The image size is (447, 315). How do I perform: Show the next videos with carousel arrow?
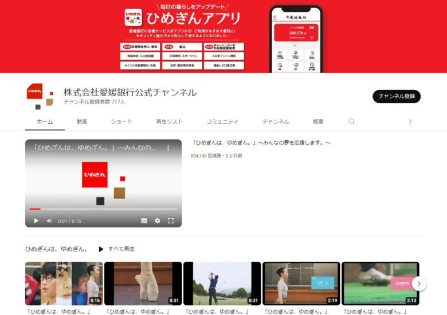[x=419, y=283]
